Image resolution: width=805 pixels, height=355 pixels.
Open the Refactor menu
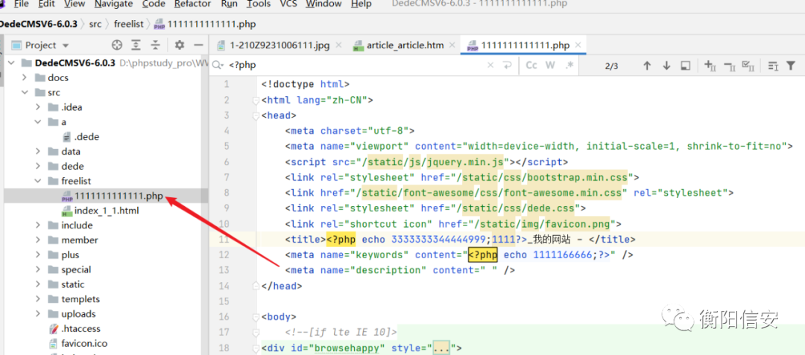tap(192, 4)
